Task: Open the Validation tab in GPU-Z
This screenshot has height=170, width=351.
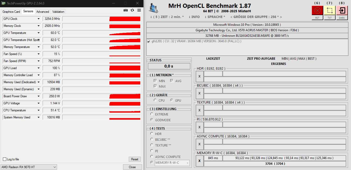Action: [x=58, y=12]
